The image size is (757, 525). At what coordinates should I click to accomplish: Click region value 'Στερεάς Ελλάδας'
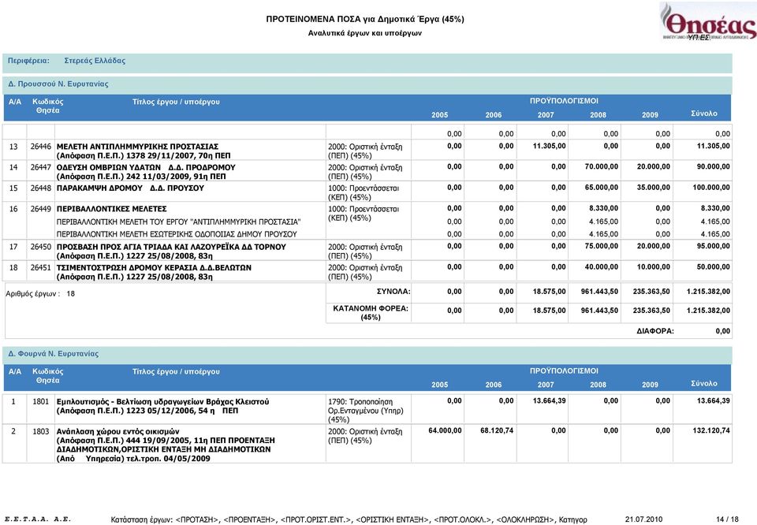tap(95, 61)
